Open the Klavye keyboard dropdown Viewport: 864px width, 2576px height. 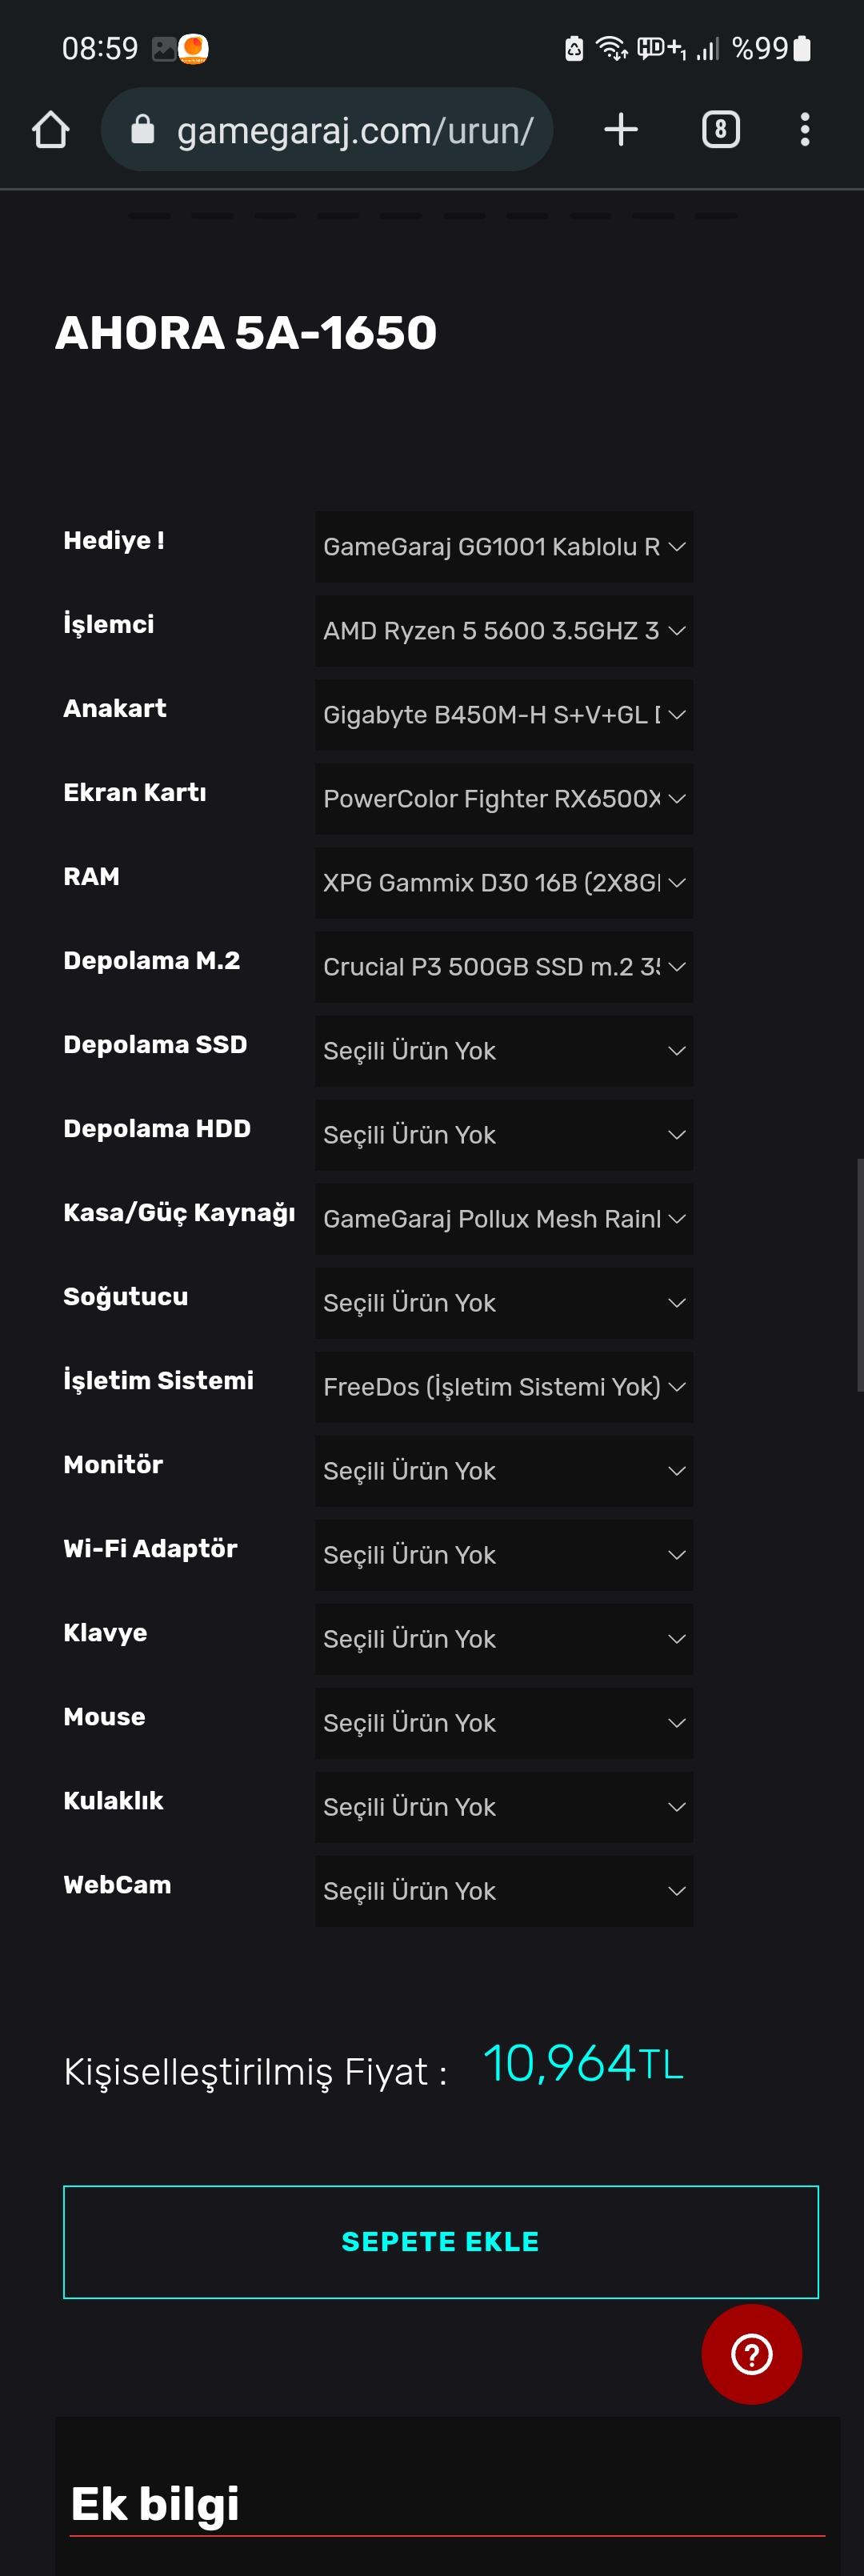[x=503, y=1639]
